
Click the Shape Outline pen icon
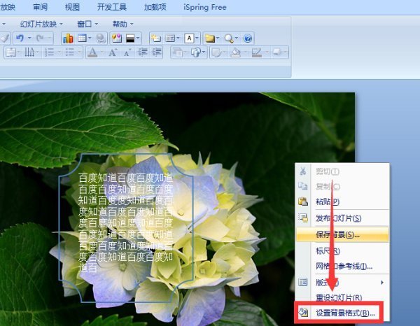257,52
